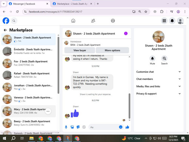Open the tab search dropdown arrow
The height and width of the screenshot is (142, 189).
tap(4, 4)
